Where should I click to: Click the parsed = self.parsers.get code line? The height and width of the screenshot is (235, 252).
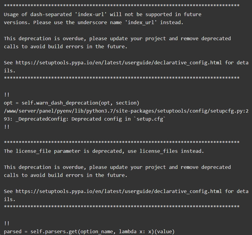click(89, 231)
